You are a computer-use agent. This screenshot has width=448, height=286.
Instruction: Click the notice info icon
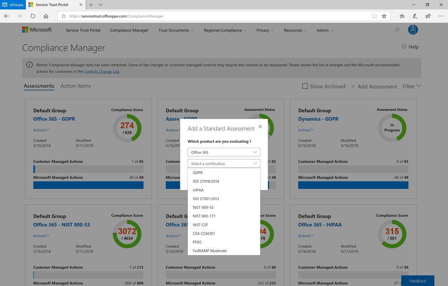30,65
